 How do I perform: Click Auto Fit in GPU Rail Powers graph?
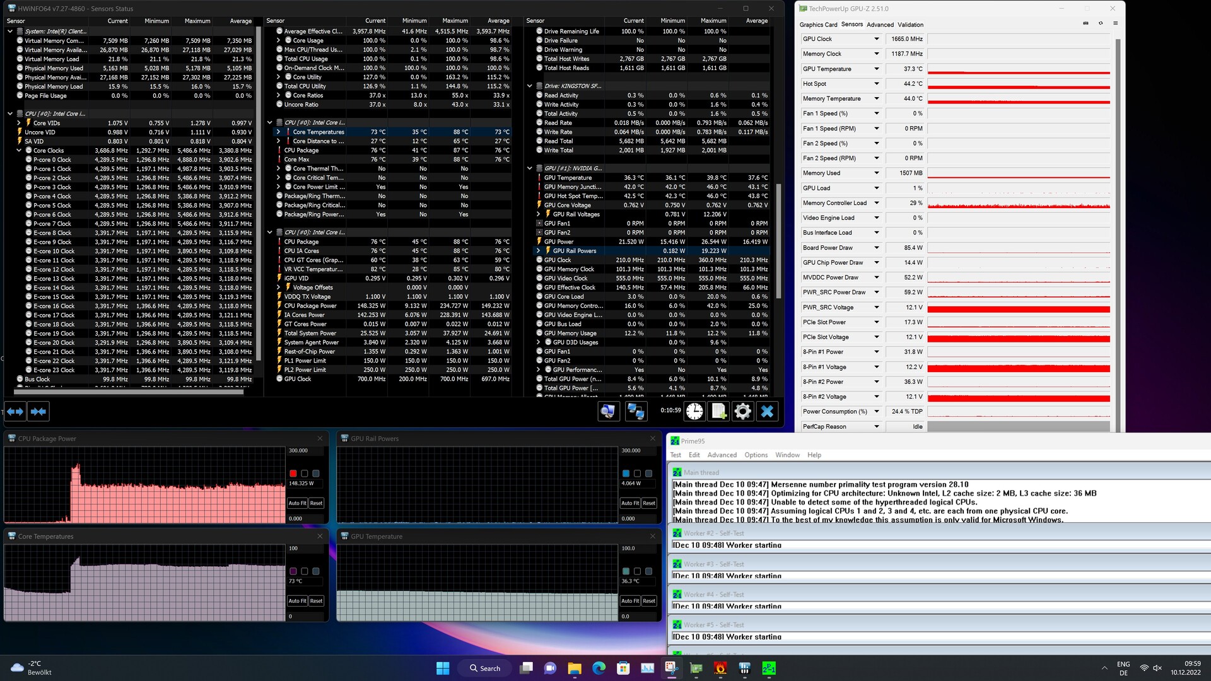630,503
